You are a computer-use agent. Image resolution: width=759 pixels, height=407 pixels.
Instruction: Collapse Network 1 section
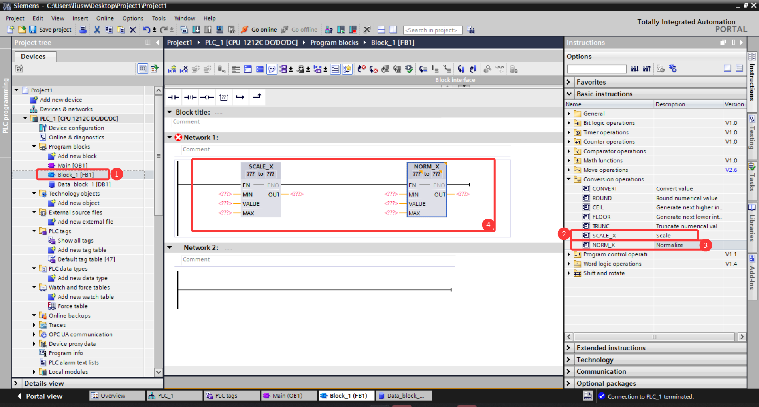pos(170,137)
